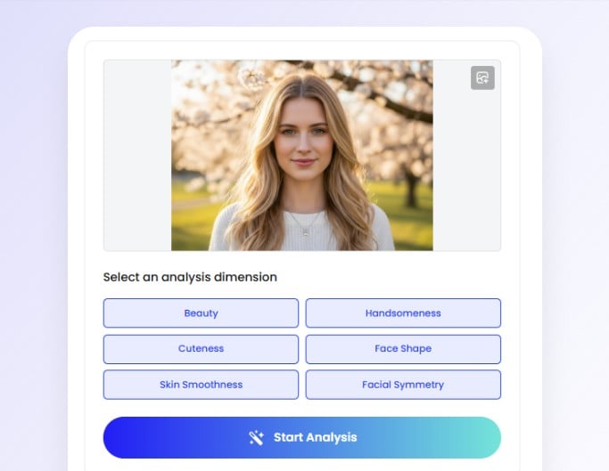Choose the Handsomeness dimension option
The height and width of the screenshot is (471, 609).
pyautogui.click(x=403, y=313)
